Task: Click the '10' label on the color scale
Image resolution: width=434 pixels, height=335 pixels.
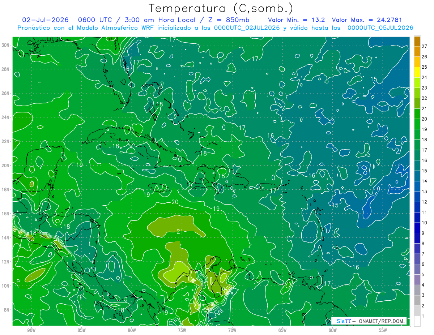Action: pos(425,223)
